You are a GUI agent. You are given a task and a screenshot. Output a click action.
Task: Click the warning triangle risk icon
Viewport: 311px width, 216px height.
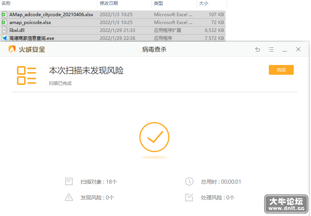pos(69,197)
